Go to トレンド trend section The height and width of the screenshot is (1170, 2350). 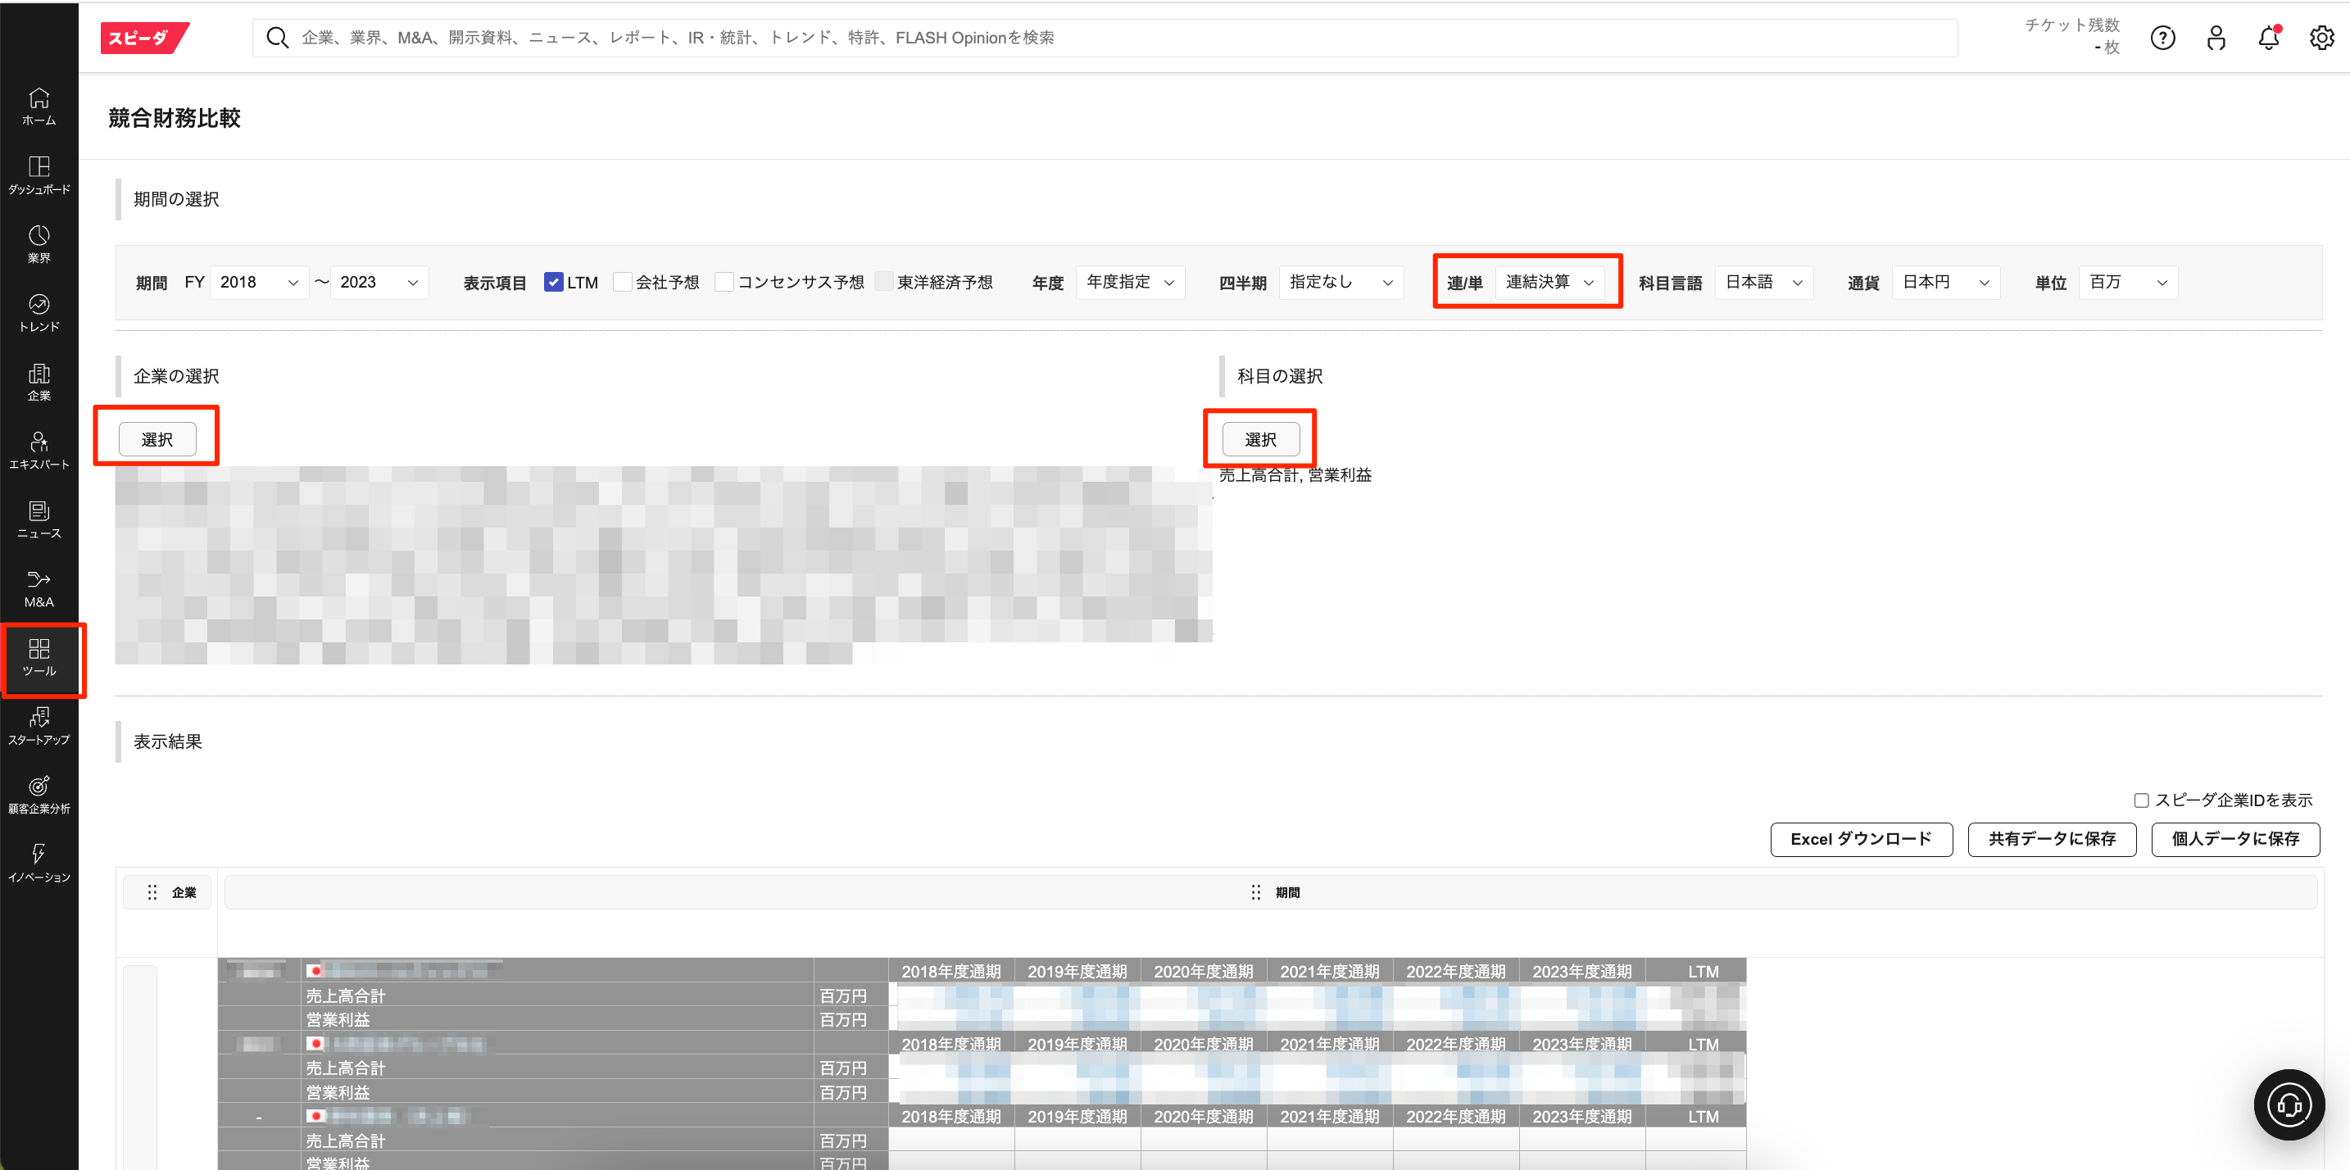click(39, 312)
